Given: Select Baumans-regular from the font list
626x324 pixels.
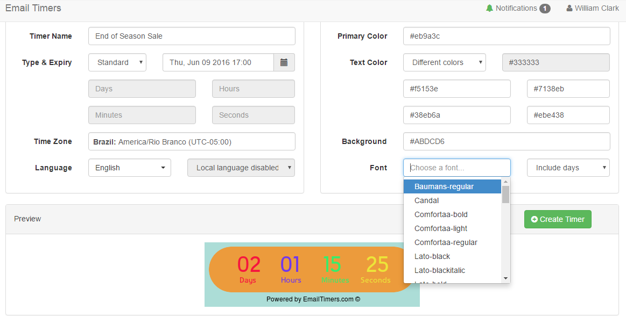Looking at the screenshot, I should 444,186.
